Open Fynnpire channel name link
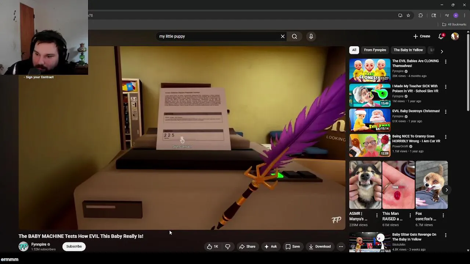Image resolution: width=470 pixels, height=264 pixels. click(x=39, y=245)
